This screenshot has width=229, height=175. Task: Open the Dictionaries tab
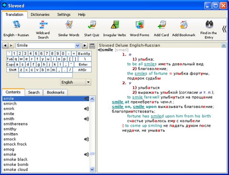pyautogui.click(x=40, y=14)
